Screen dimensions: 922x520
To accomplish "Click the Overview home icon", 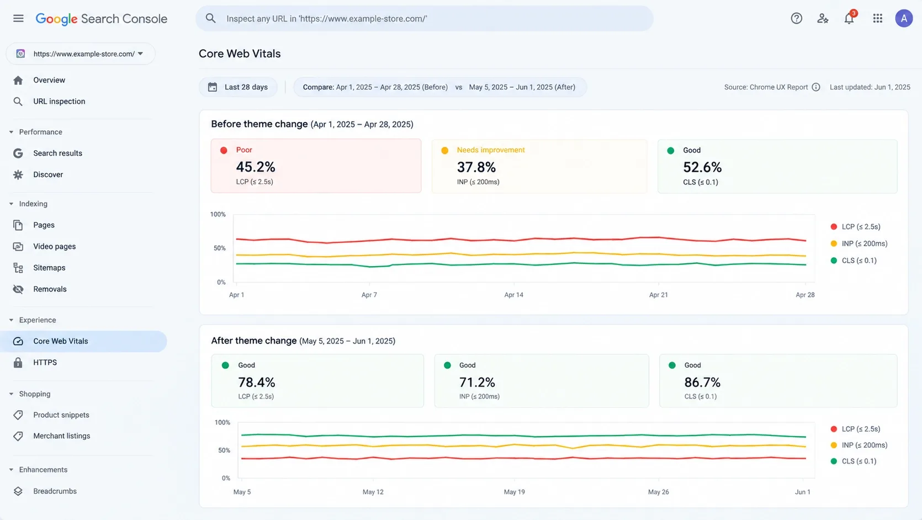I will (18, 80).
